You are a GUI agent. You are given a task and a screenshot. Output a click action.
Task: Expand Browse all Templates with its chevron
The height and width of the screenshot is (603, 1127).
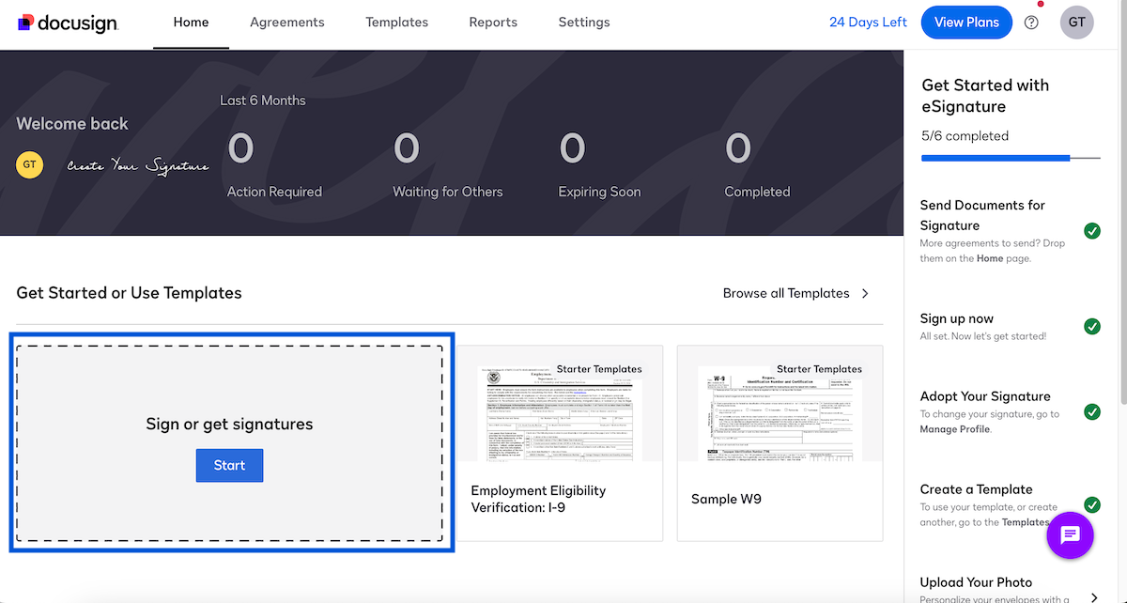(x=864, y=293)
